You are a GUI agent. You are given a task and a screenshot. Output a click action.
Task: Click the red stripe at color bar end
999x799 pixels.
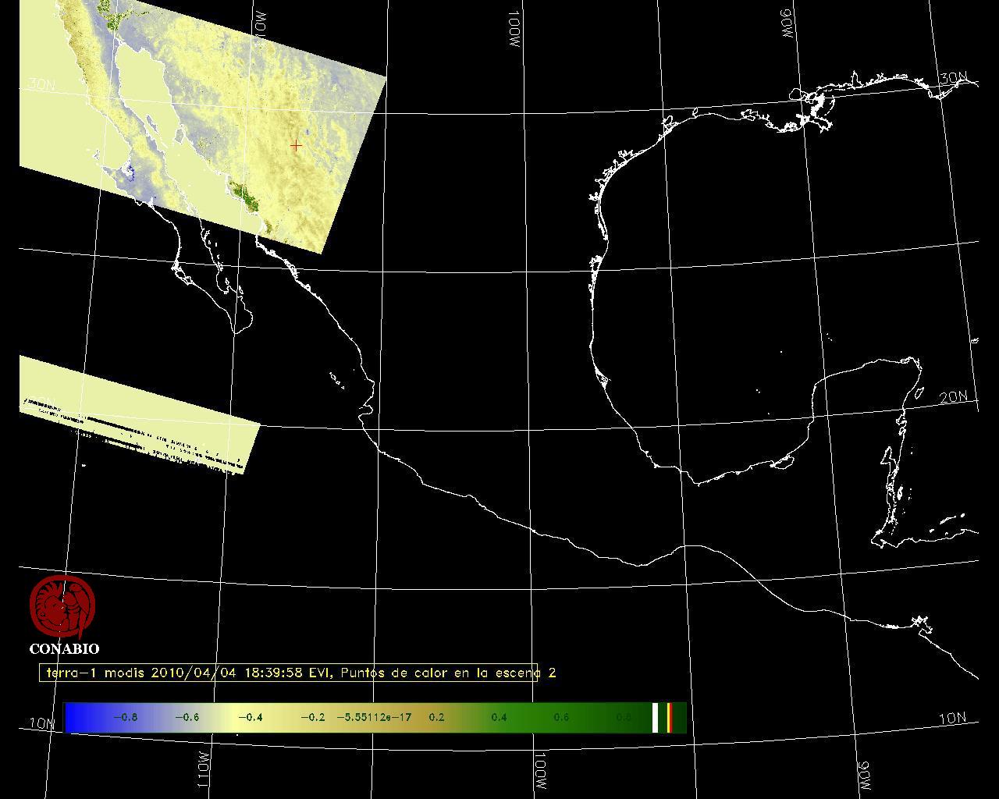coord(669,717)
